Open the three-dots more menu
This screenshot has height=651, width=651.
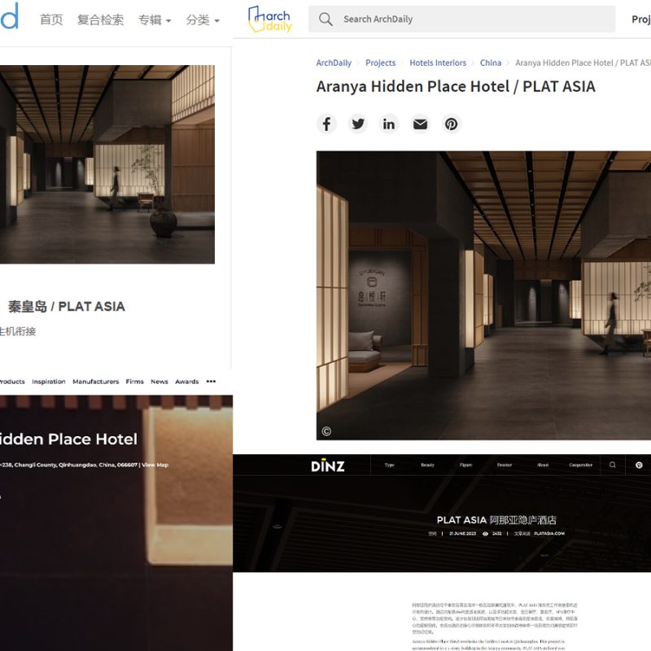pyautogui.click(x=212, y=382)
